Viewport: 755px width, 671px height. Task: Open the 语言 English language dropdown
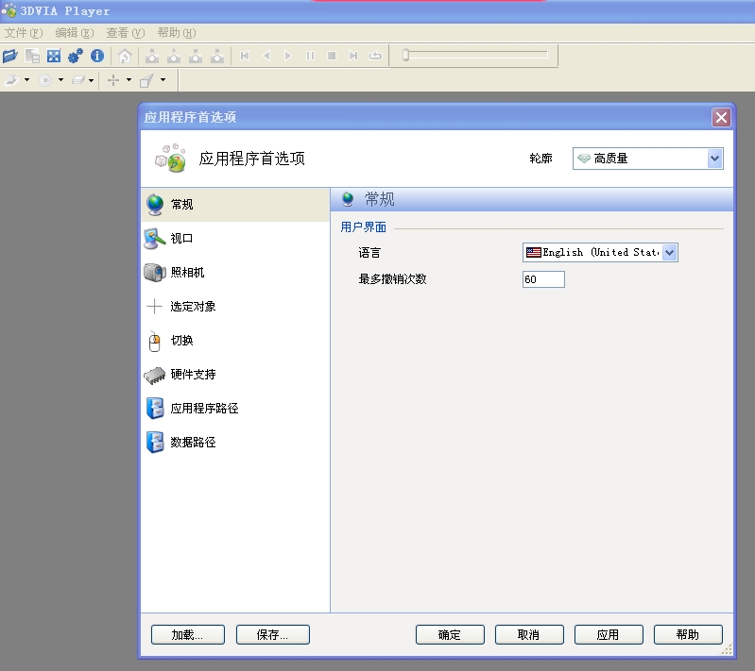[x=600, y=252]
